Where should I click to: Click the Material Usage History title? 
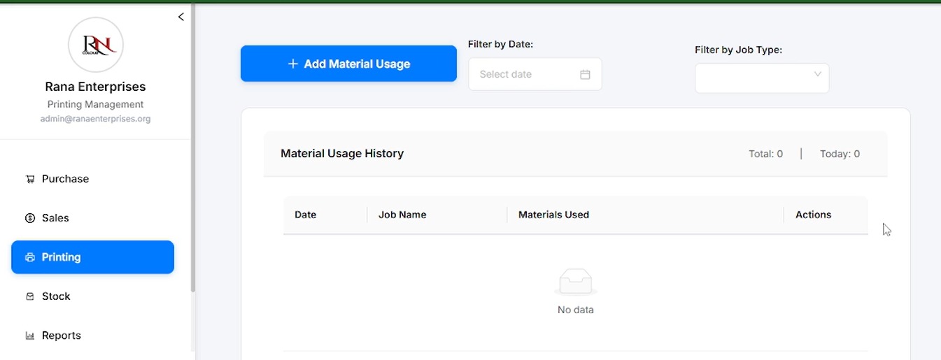[x=342, y=154]
